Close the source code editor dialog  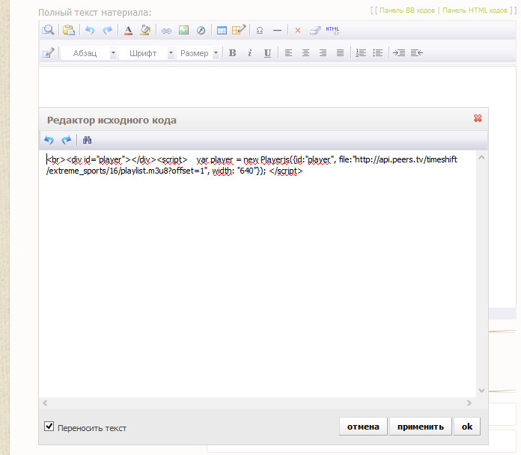point(478,118)
